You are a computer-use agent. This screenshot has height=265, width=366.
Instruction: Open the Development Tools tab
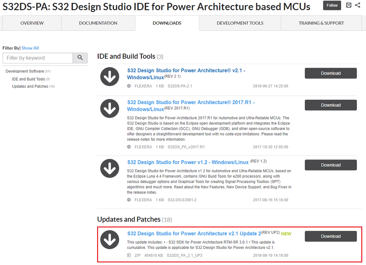pyautogui.click(x=240, y=23)
